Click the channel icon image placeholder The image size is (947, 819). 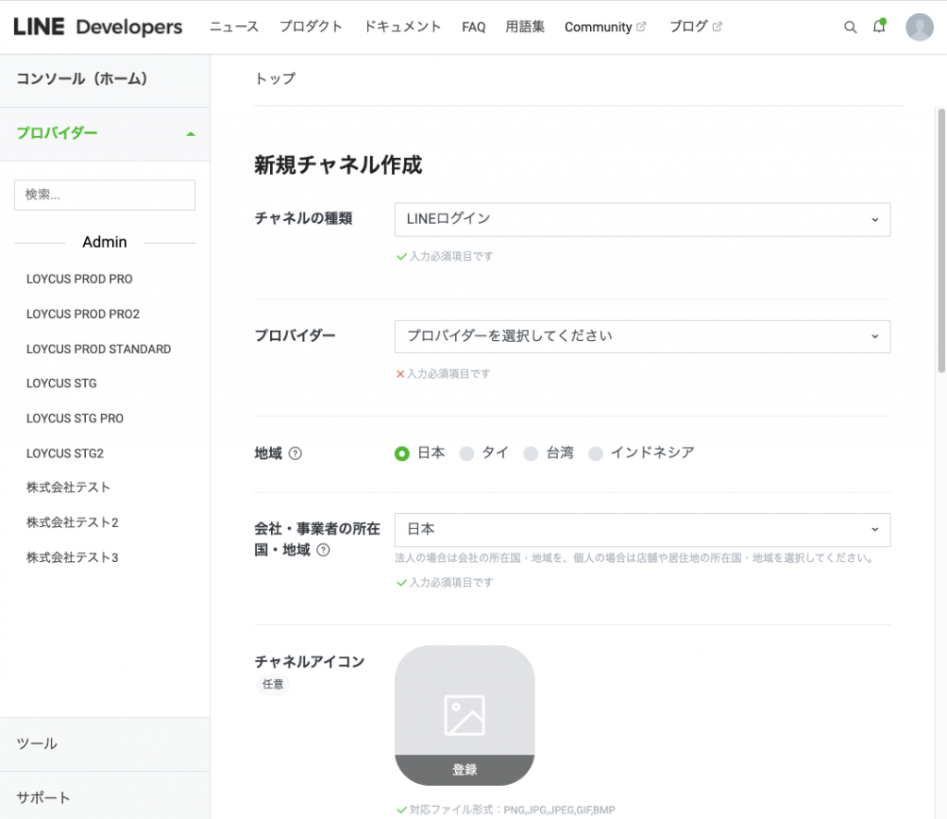(464, 715)
